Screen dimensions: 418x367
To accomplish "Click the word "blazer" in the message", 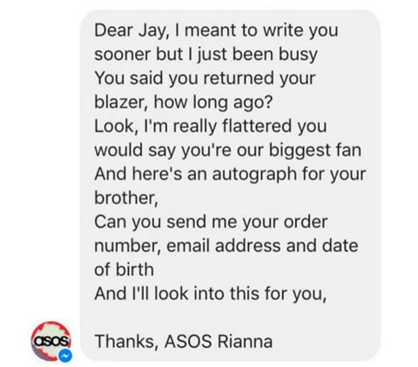I will 120,102.
